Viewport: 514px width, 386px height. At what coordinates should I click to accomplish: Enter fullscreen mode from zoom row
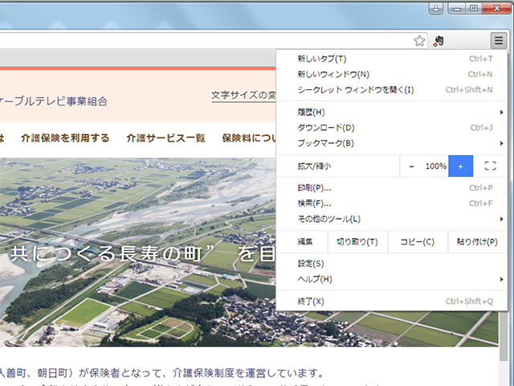coord(490,166)
